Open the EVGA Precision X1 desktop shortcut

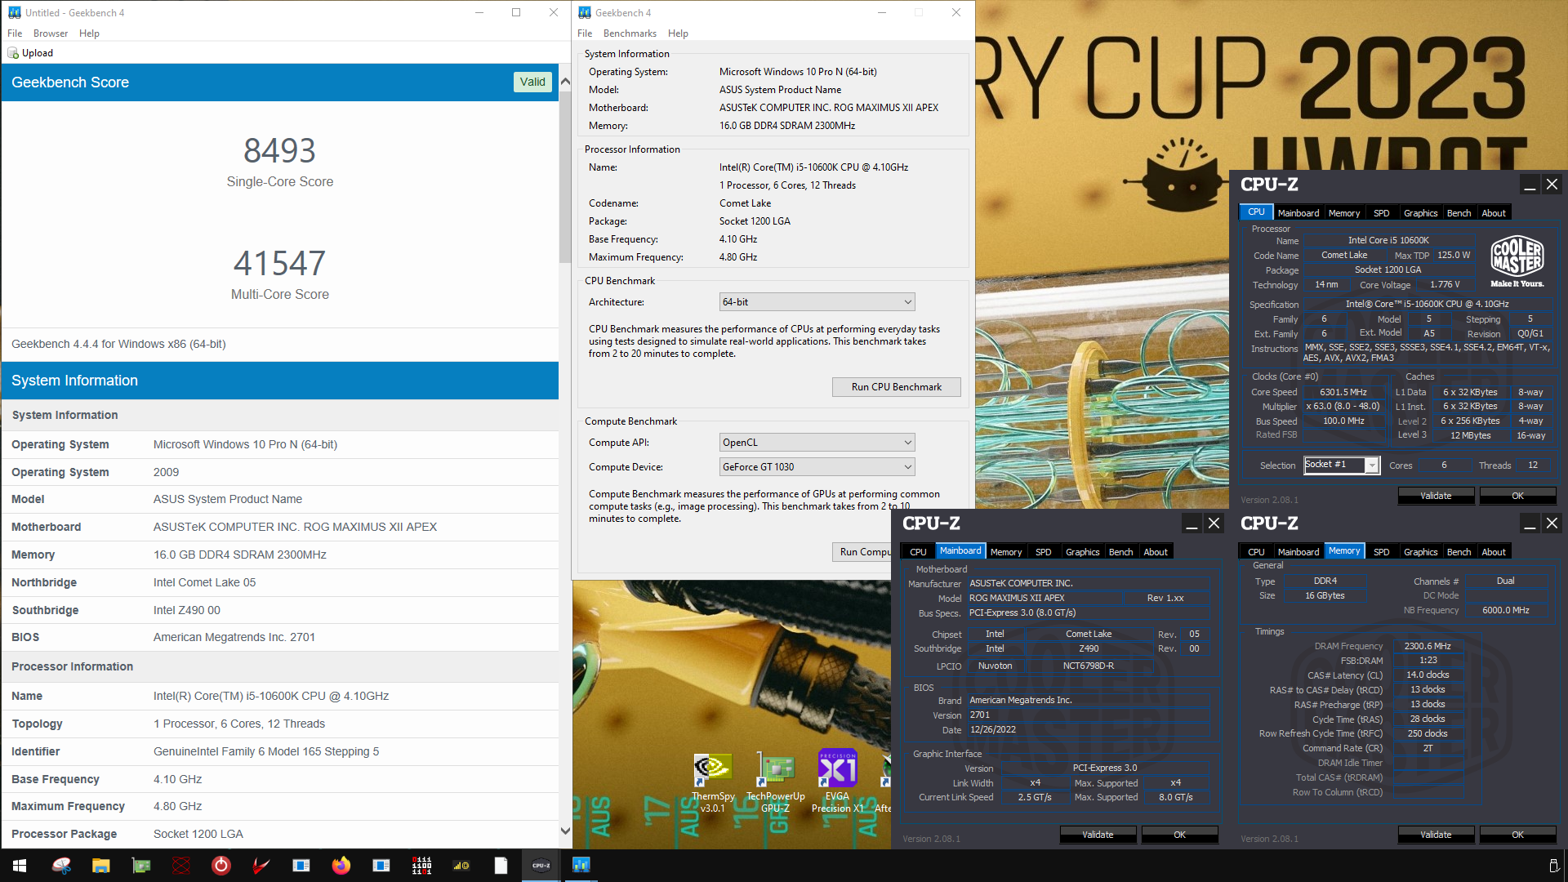pyautogui.click(x=838, y=782)
